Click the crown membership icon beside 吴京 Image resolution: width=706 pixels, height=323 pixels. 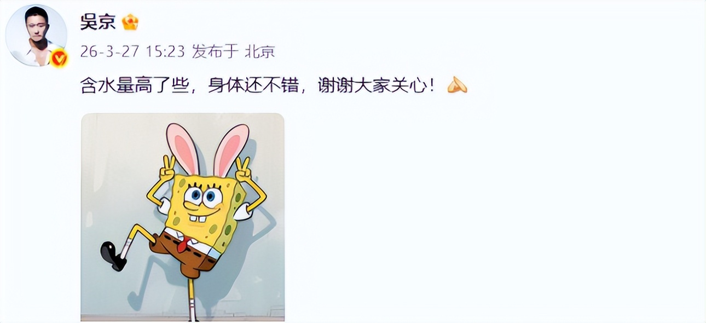coord(130,22)
